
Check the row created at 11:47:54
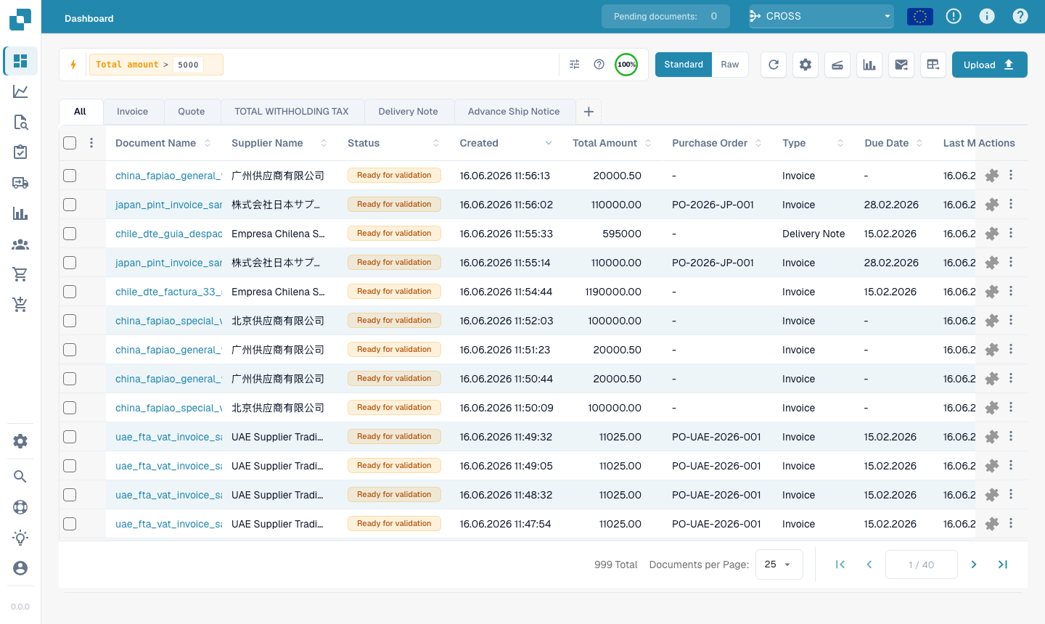[x=70, y=524]
